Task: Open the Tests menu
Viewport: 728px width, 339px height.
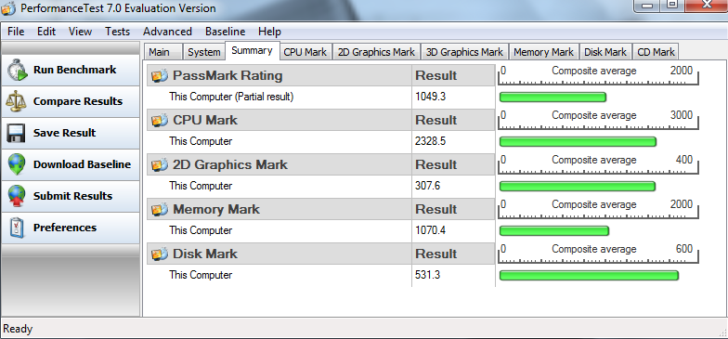Action: [x=117, y=32]
